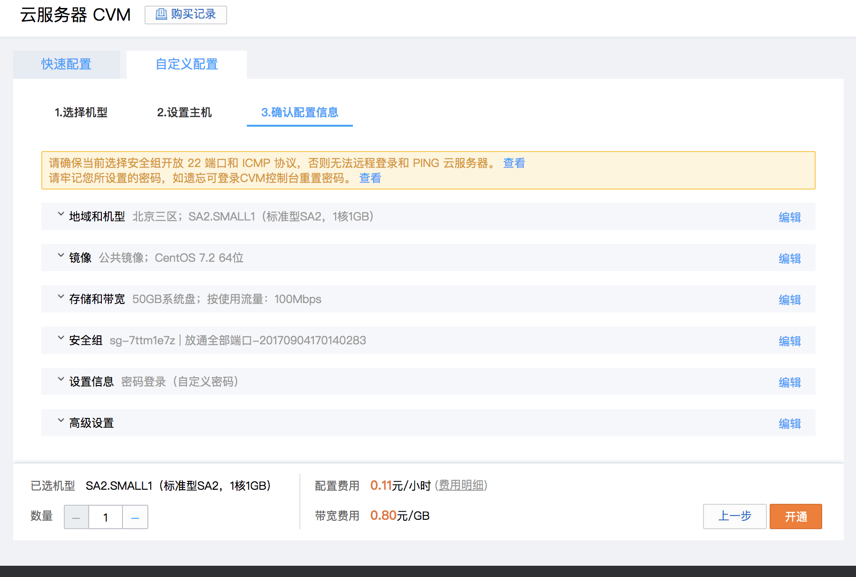Image resolution: width=856 pixels, height=577 pixels.
Task: Edit the 高级设置 configuration
Action: 790,424
